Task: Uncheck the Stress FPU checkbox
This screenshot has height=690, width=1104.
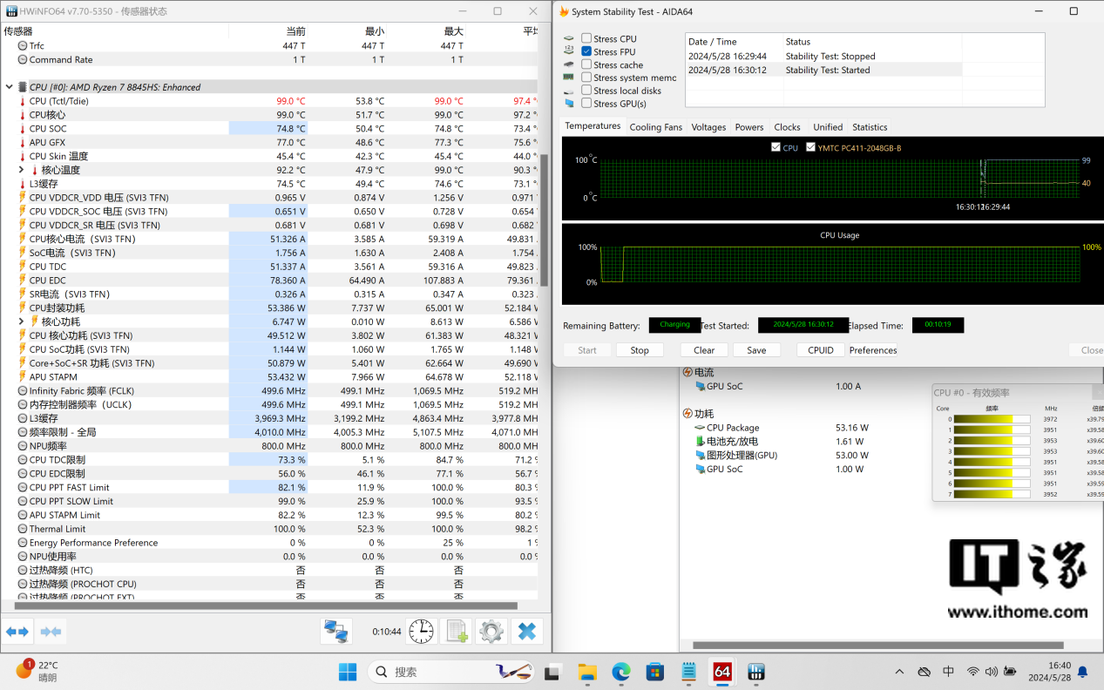Action: point(586,51)
